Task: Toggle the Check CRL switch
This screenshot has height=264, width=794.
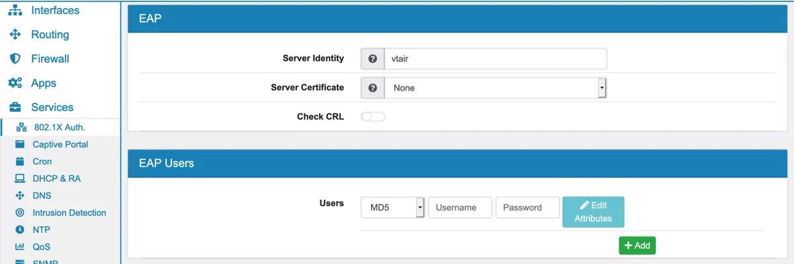Action: point(373,117)
